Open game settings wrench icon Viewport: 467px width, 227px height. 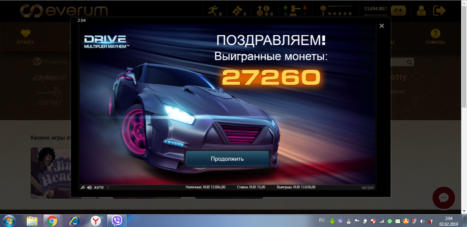coord(82,187)
